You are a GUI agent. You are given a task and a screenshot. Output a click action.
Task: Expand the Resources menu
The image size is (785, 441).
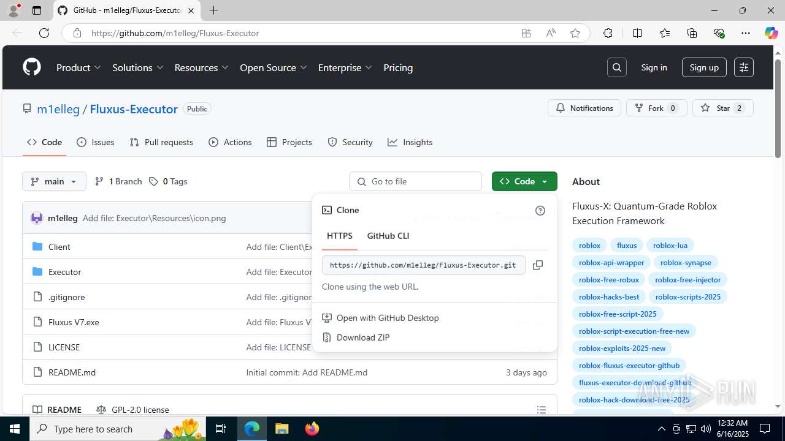tap(201, 67)
